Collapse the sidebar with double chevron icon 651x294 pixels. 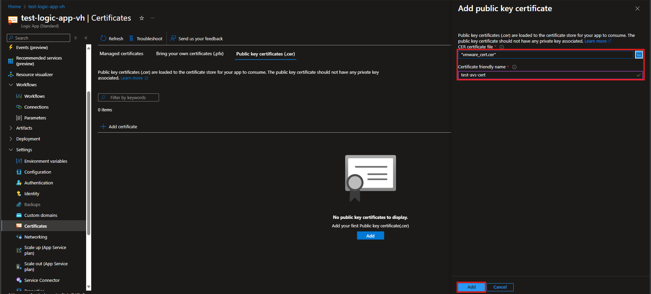point(86,38)
